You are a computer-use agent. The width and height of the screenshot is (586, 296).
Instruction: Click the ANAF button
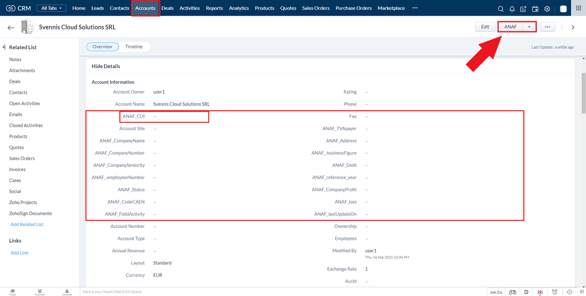(x=510, y=27)
